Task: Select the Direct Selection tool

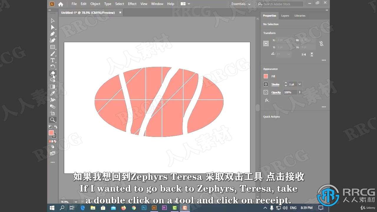Action: click(52, 27)
